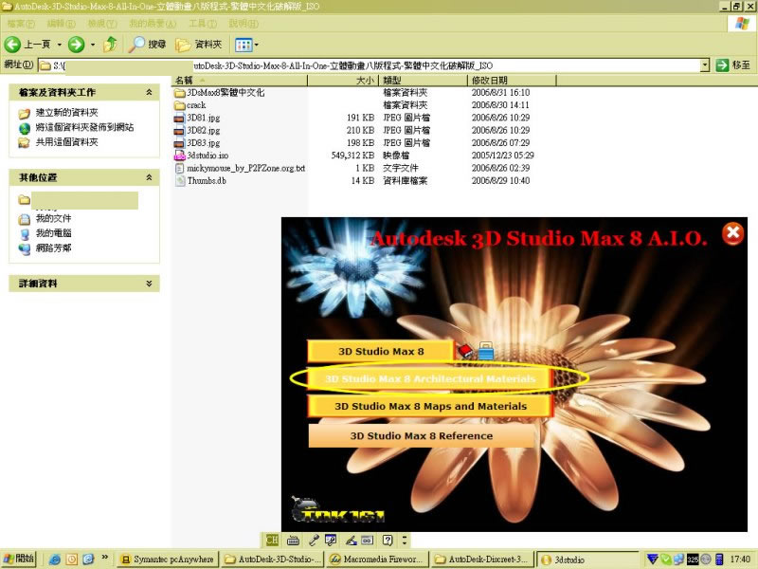Launch Internet Explorer from Quick Launch
This screenshot has width=758, height=569.
coord(54,560)
